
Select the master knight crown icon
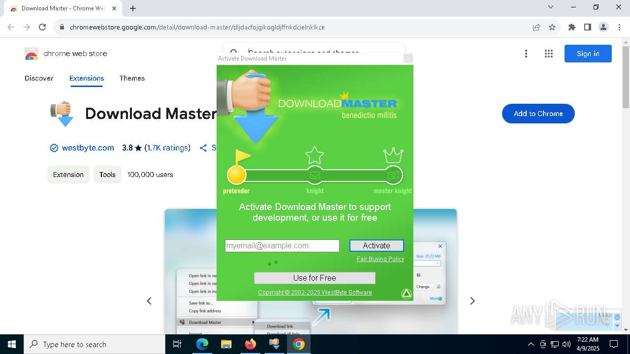pos(393,155)
